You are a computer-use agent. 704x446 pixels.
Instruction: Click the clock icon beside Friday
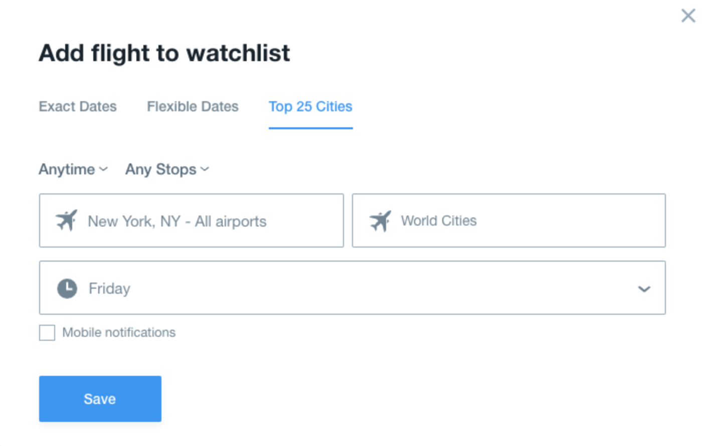[x=67, y=288]
